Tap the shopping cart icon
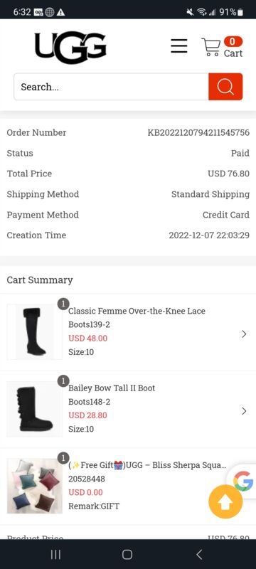The image size is (256, 569). (211, 47)
